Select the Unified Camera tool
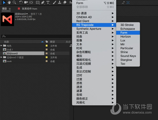 coord(26,2)
